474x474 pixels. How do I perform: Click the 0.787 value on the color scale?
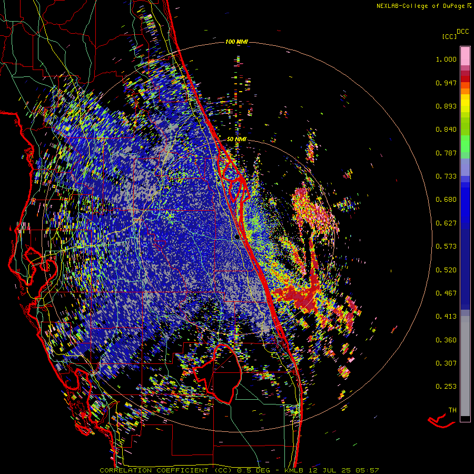click(x=446, y=153)
